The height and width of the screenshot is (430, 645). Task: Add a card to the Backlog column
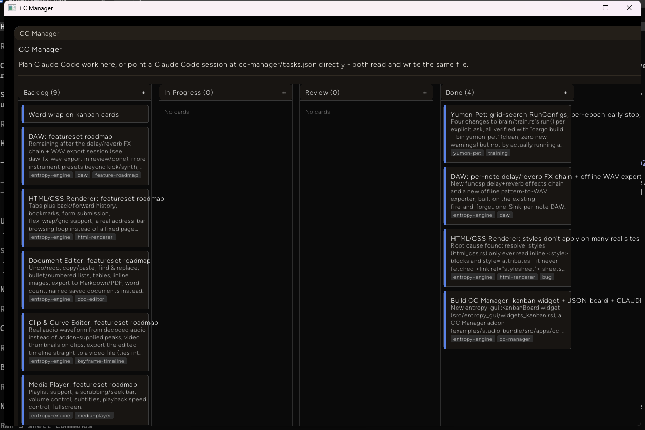[143, 93]
